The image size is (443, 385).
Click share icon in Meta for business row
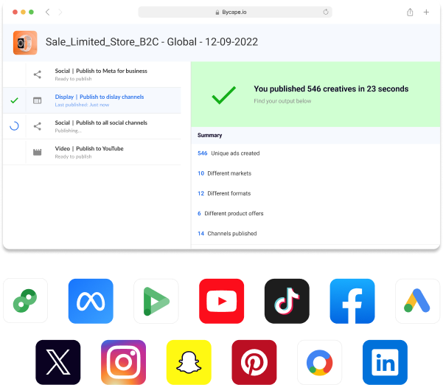(x=38, y=74)
